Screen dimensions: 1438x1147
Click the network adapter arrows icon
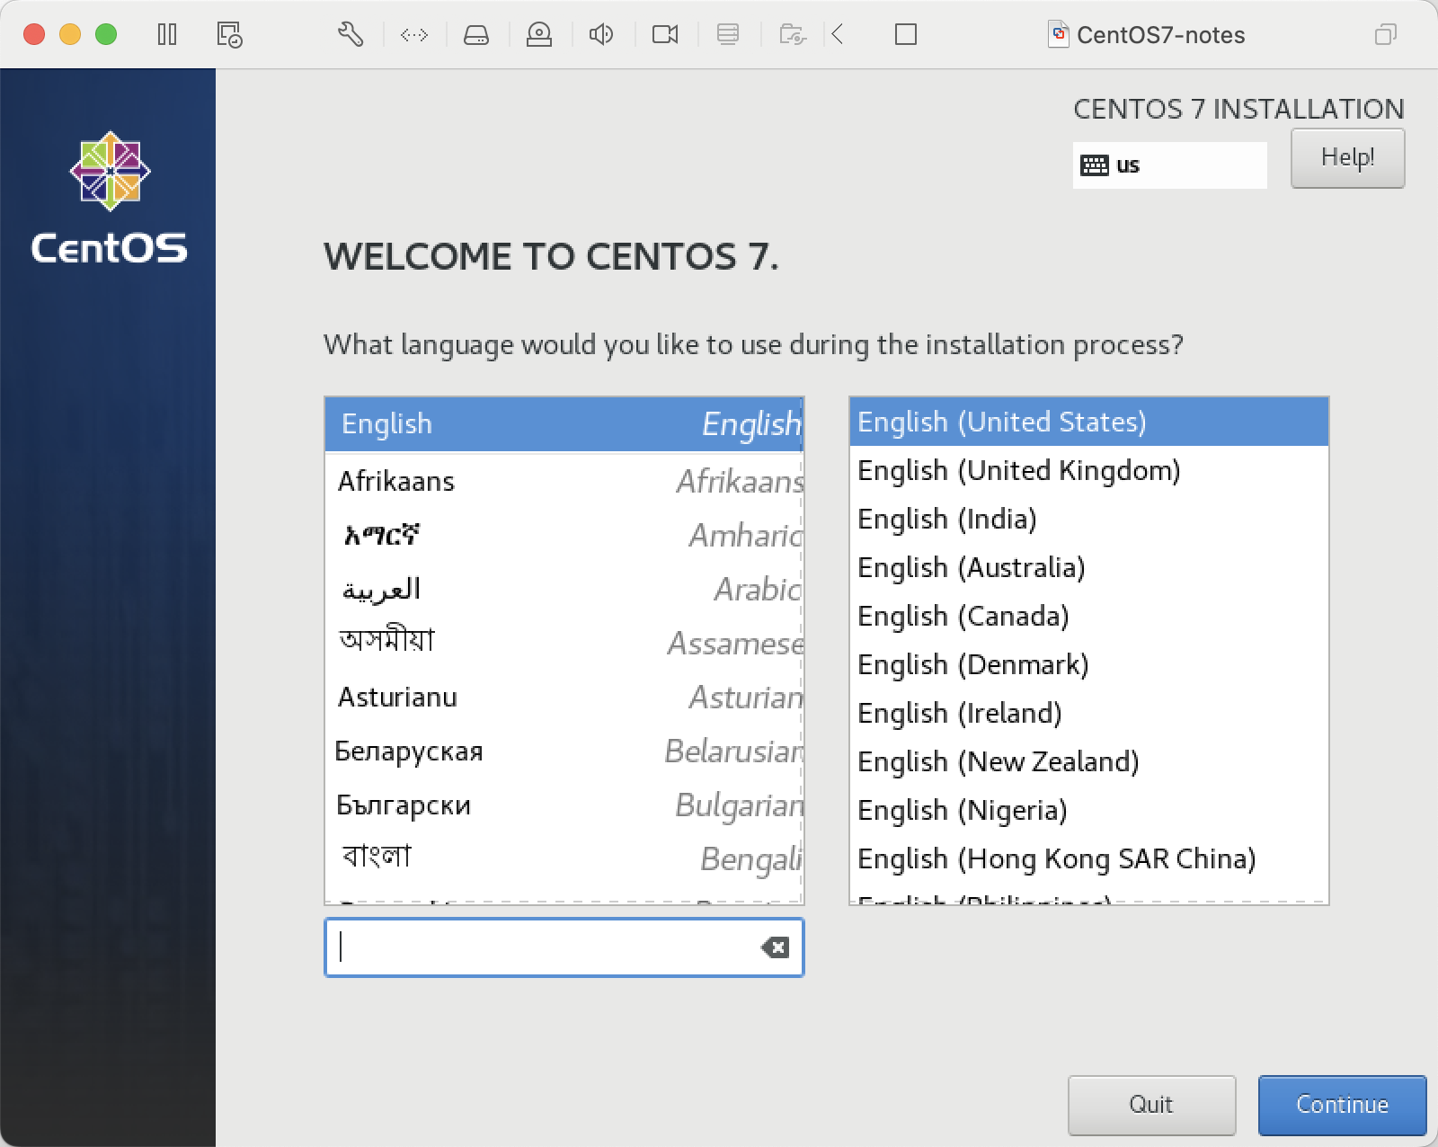[x=414, y=35]
